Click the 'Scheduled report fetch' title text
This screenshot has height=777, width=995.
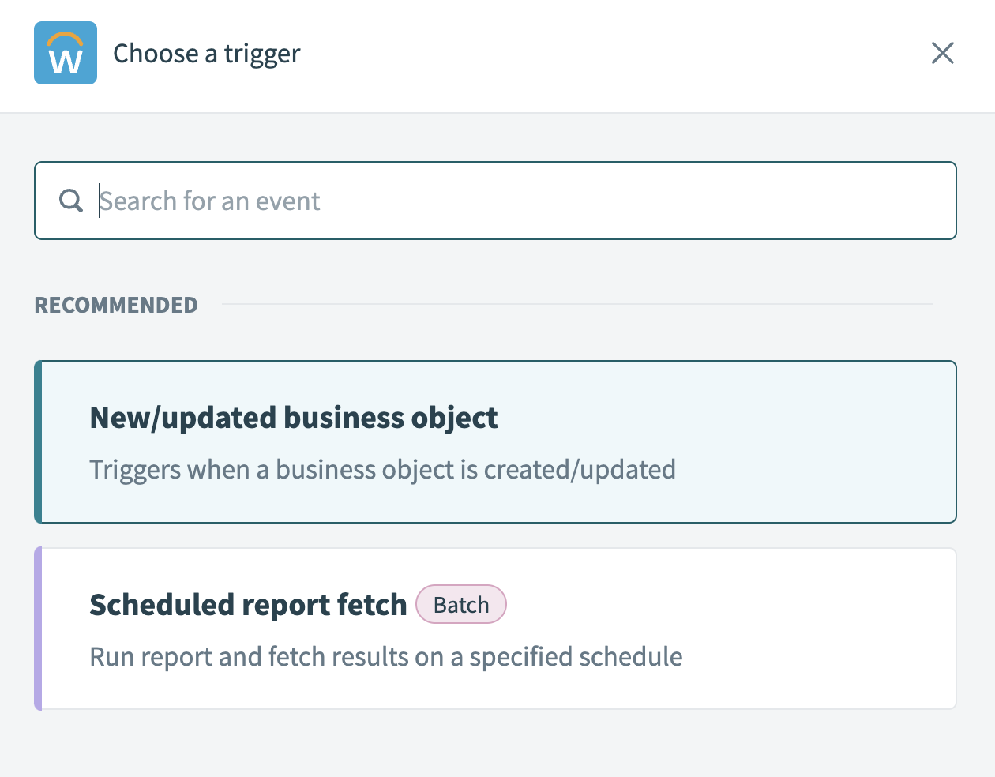pyautogui.click(x=248, y=605)
